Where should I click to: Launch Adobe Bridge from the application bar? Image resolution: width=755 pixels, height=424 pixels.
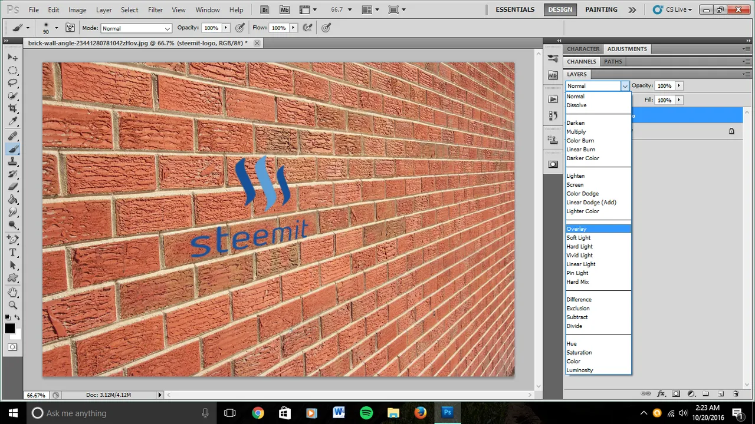coord(265,10)
